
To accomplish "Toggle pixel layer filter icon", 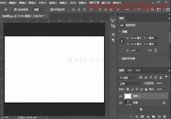I will pos(141,77).
